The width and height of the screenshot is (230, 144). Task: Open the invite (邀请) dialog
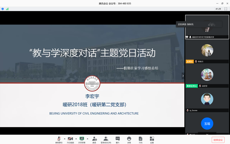94,140
